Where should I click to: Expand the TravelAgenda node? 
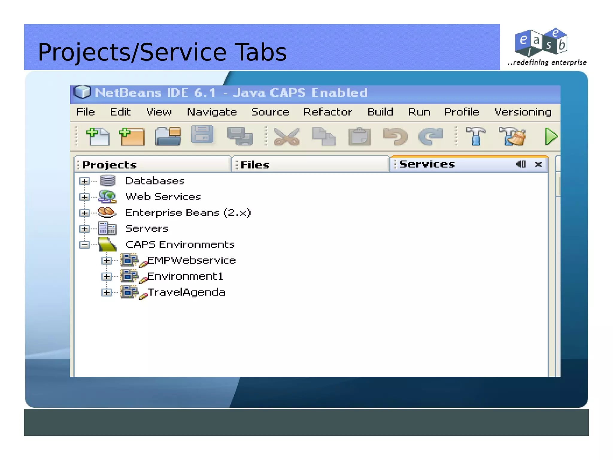point(107,292)
